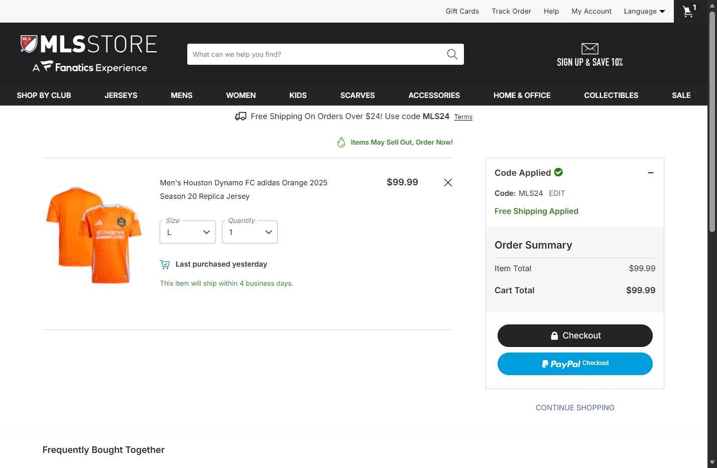Open the jersey product title link
This screenshot has width=717, height=468.
coord(244,189)
